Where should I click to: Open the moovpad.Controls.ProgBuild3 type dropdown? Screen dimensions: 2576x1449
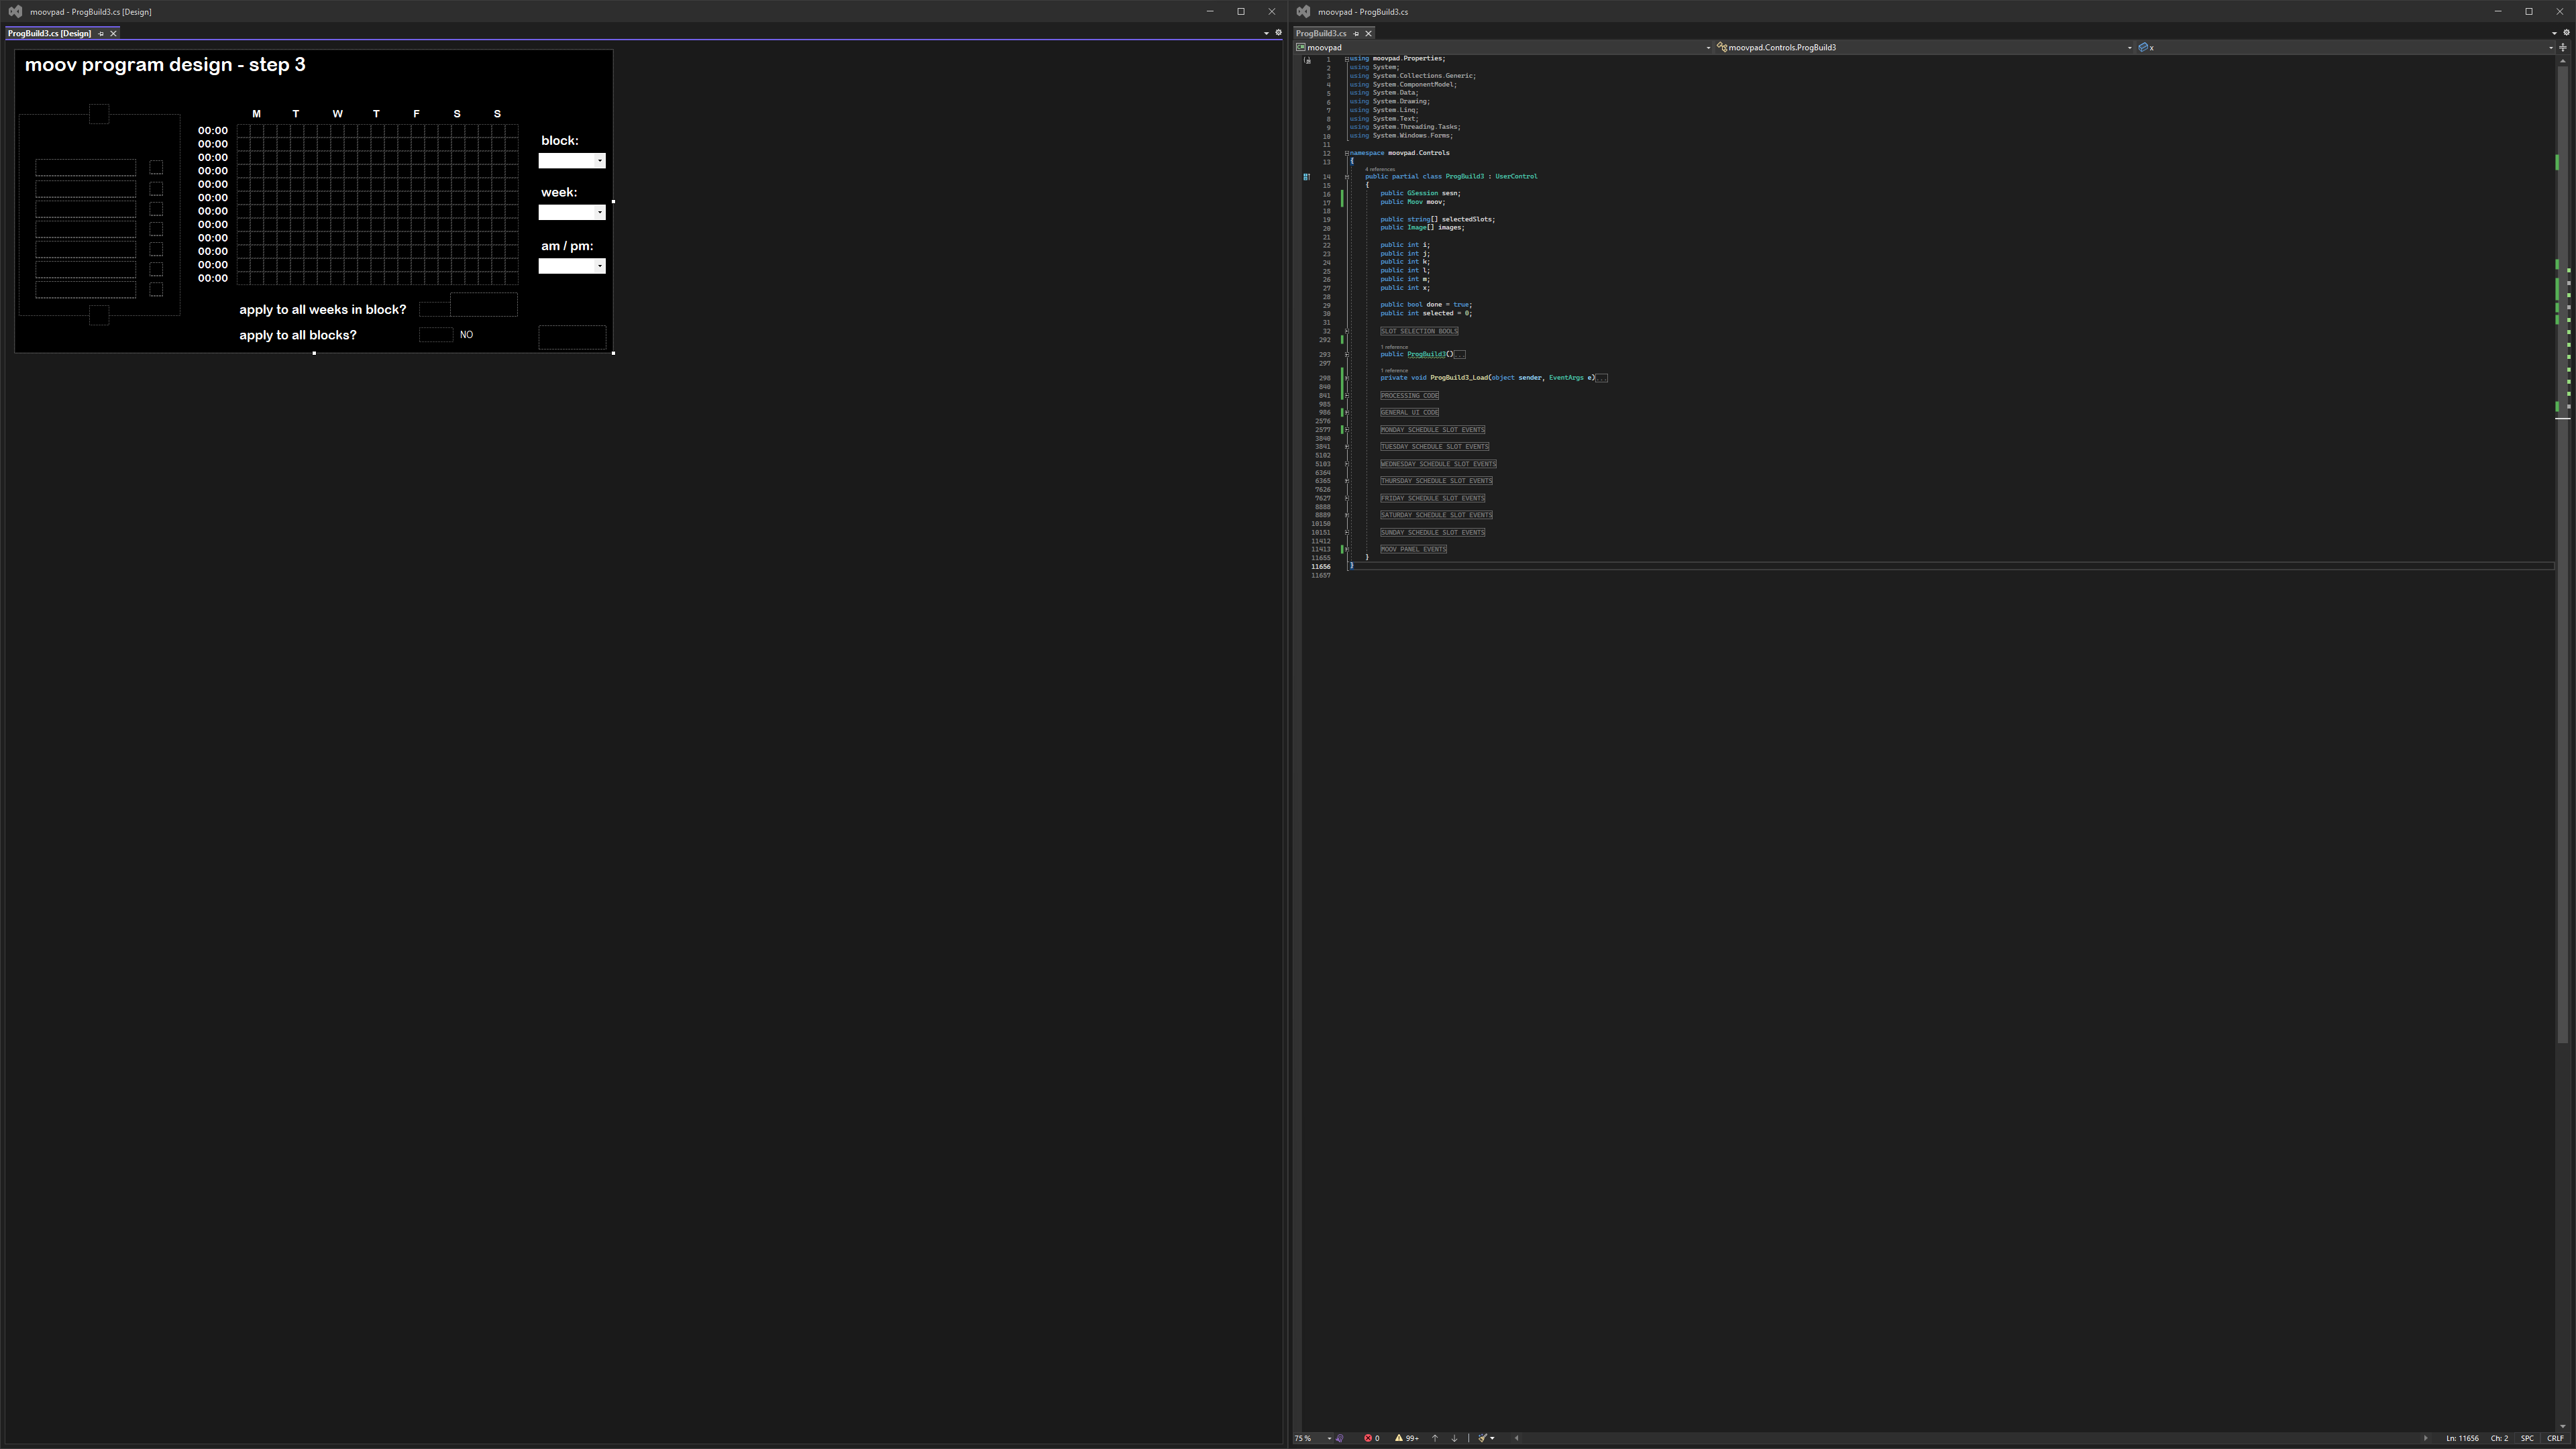click(1924, 47)
